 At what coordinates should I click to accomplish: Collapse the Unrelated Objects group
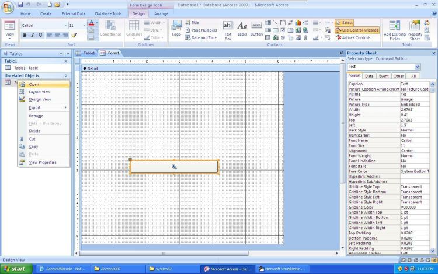pos(66,76)
